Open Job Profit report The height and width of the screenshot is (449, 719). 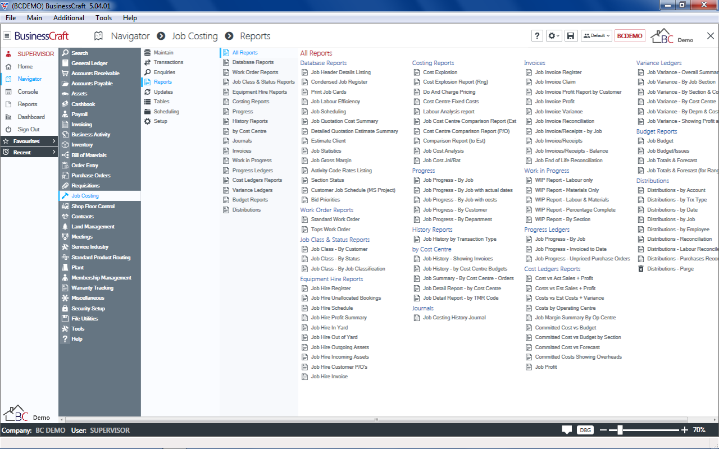click(x=546, y=367)
